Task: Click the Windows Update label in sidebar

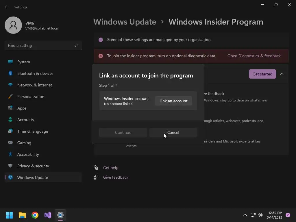Action: [x=33, y=177]
